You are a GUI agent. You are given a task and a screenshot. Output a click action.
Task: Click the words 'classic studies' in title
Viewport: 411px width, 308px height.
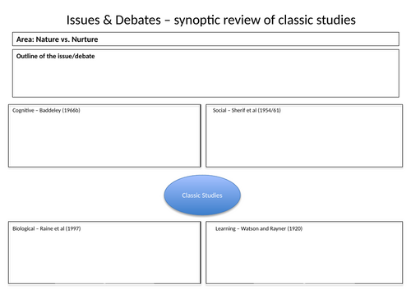point(316,20)
